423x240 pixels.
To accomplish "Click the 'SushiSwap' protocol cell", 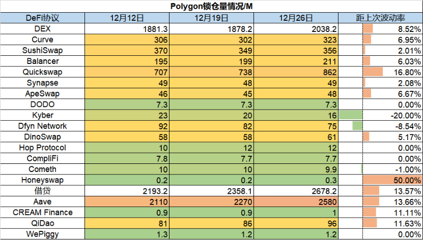I will coord(42,50).
